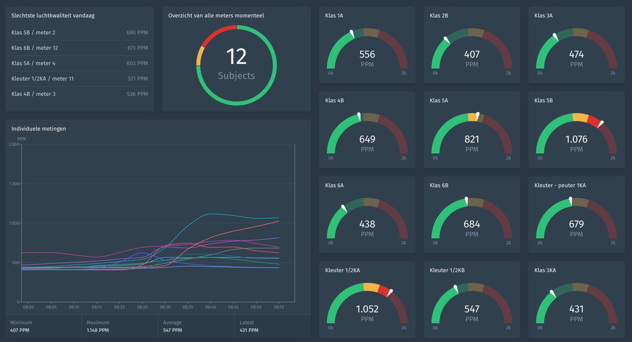Click the 08:00 label on the time axis
This screenshot has height=342, width=632.
pos(28,307)
